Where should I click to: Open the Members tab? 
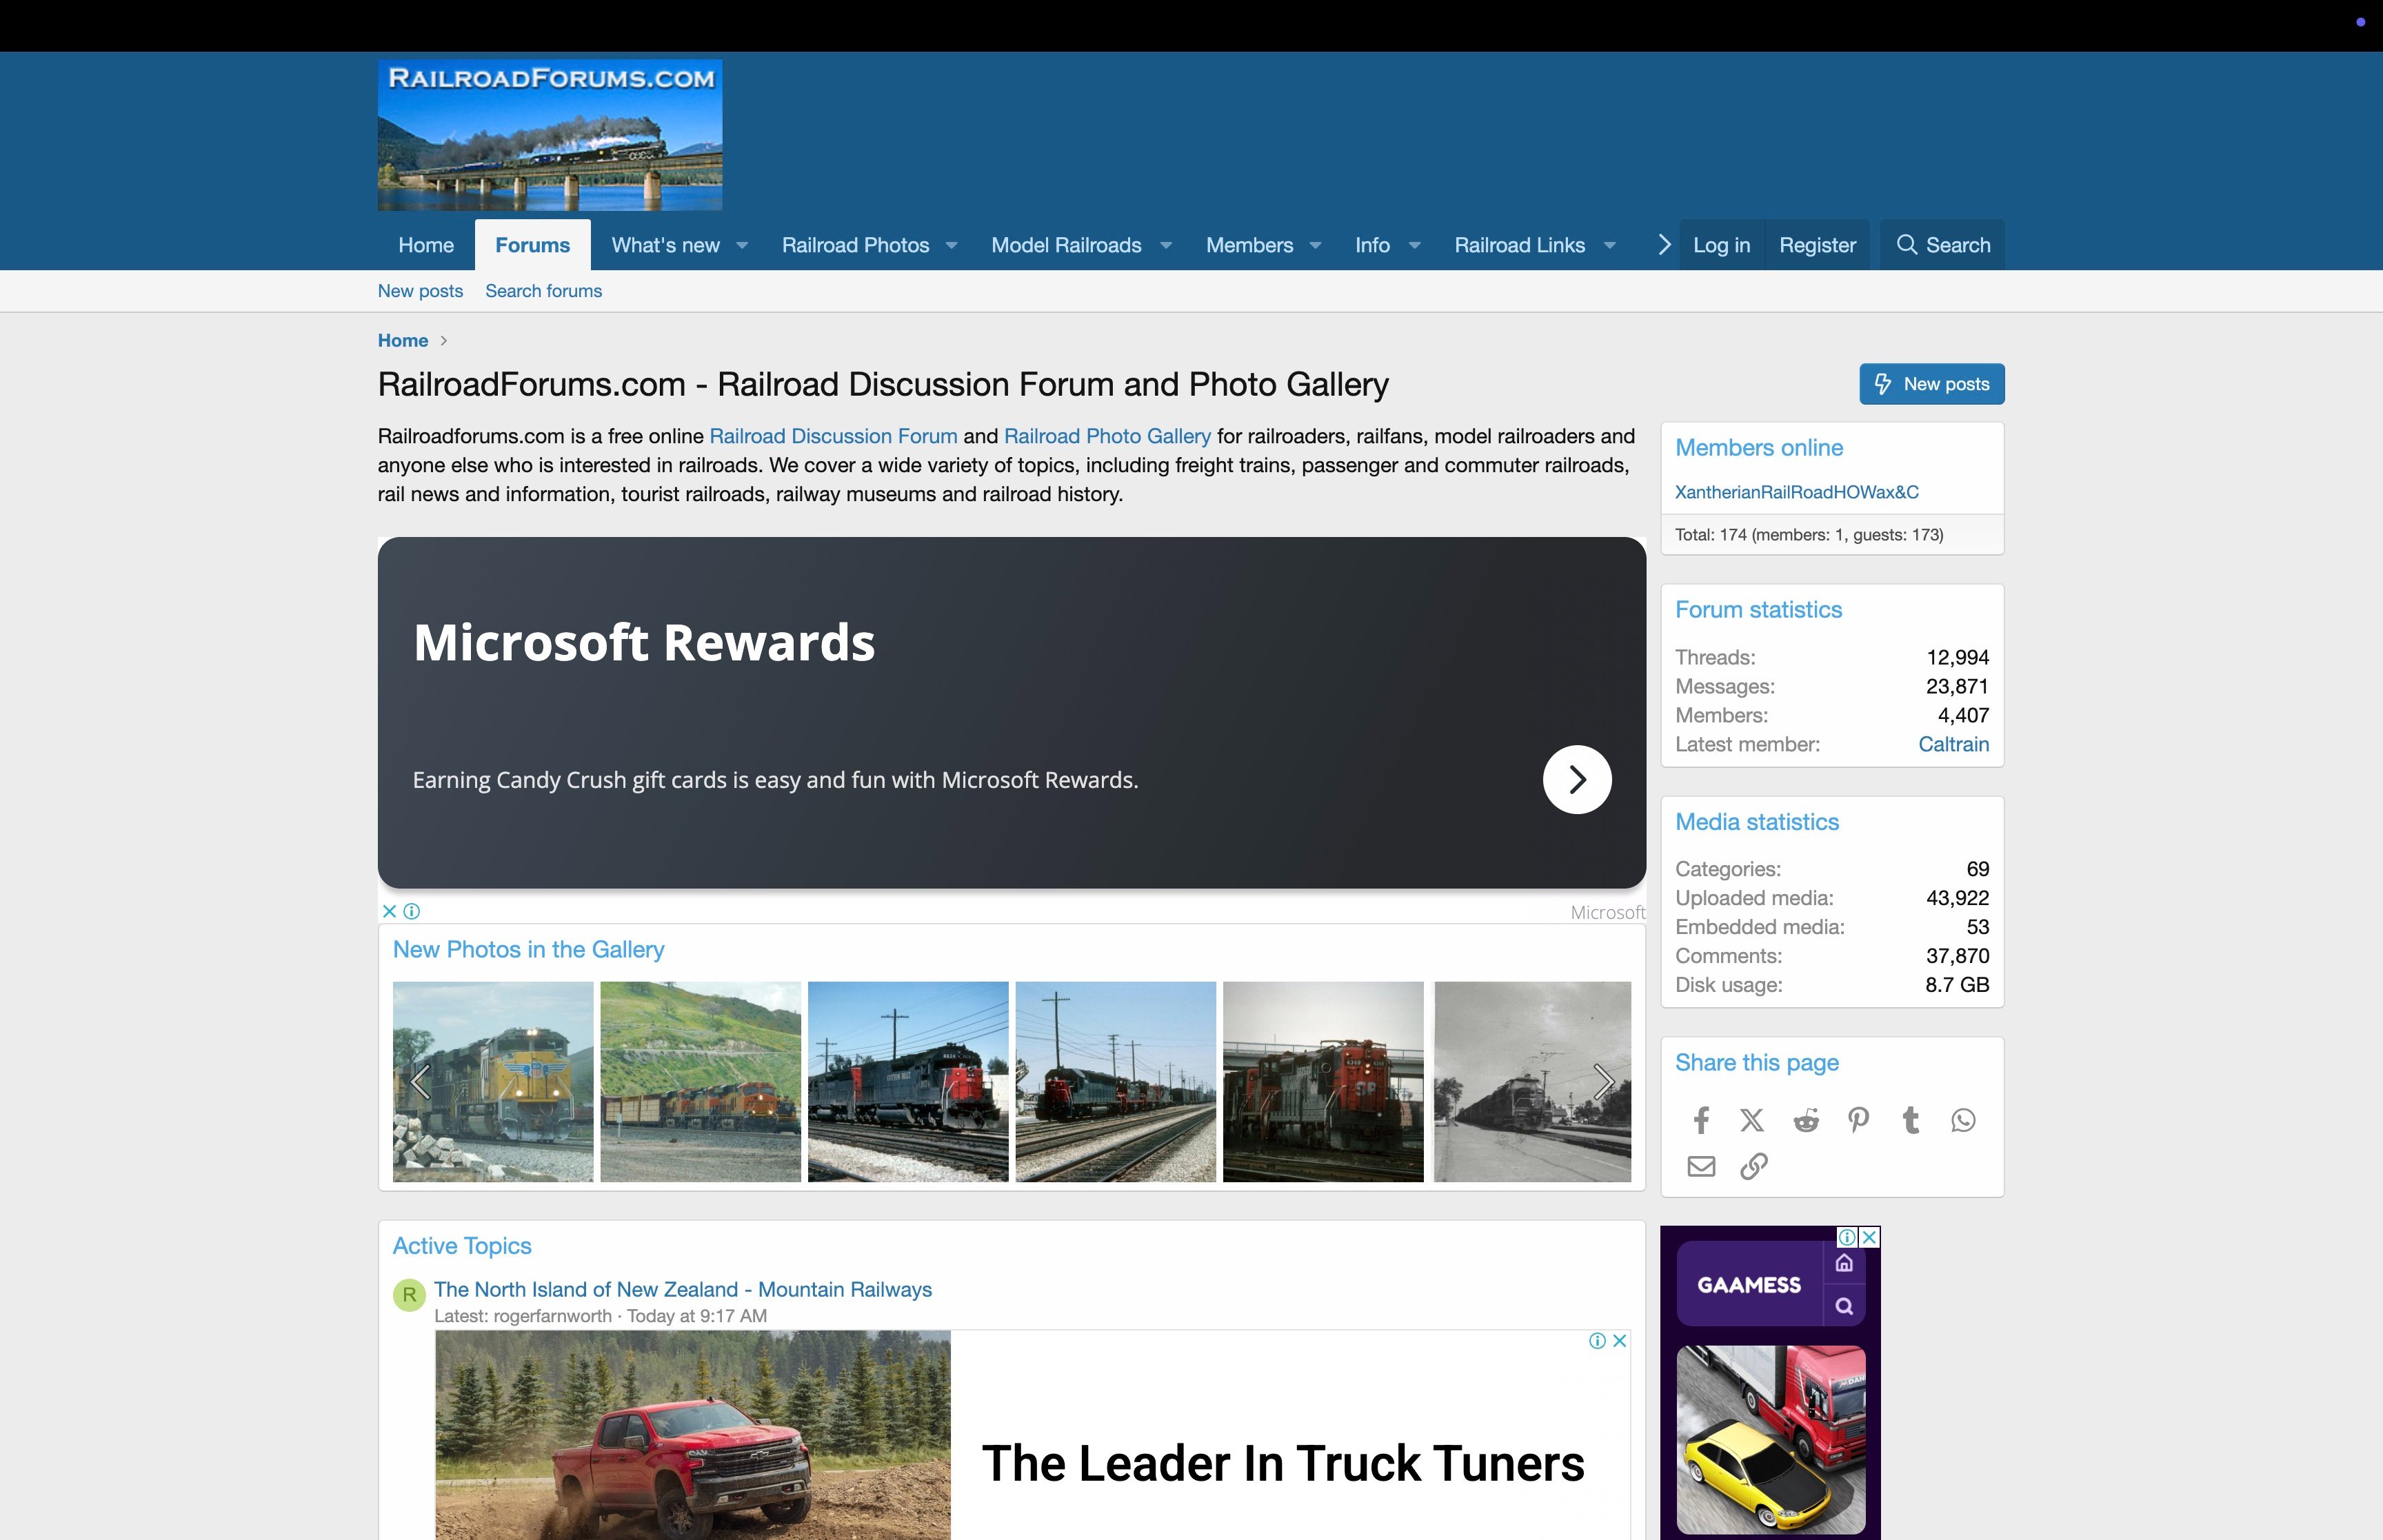pos(1250,245)
